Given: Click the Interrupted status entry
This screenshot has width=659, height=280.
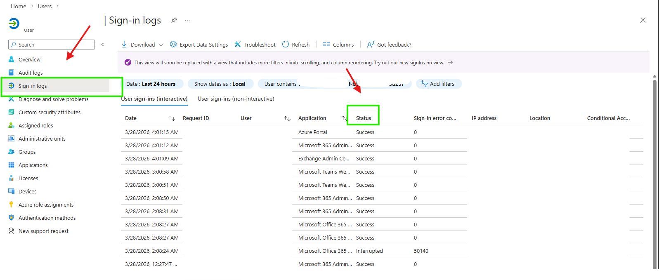Looking at the screenshot, I should pos(369,251).
